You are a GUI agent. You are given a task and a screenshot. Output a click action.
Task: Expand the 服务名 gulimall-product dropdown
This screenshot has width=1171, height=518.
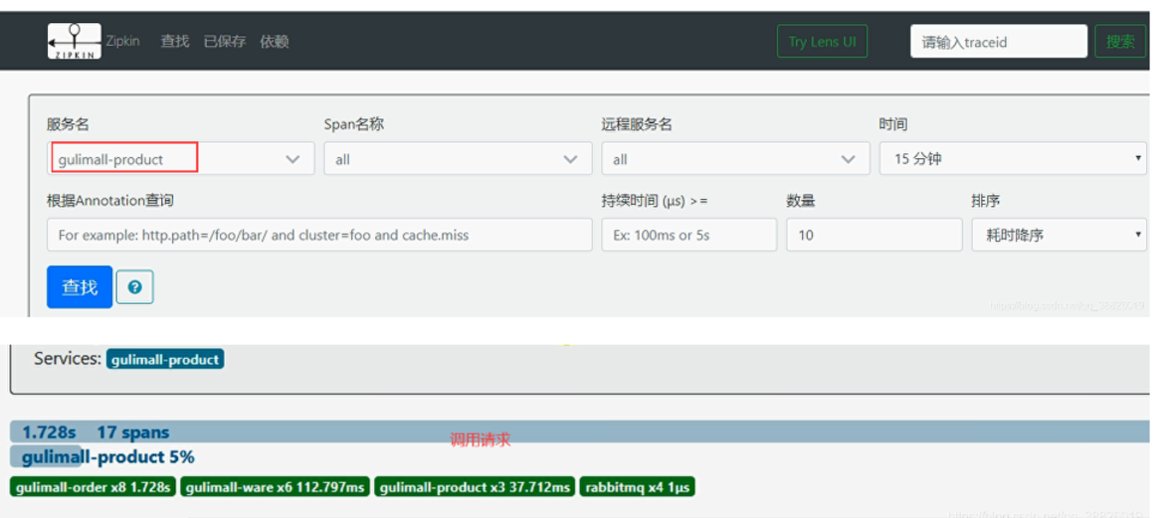(181, 159)
